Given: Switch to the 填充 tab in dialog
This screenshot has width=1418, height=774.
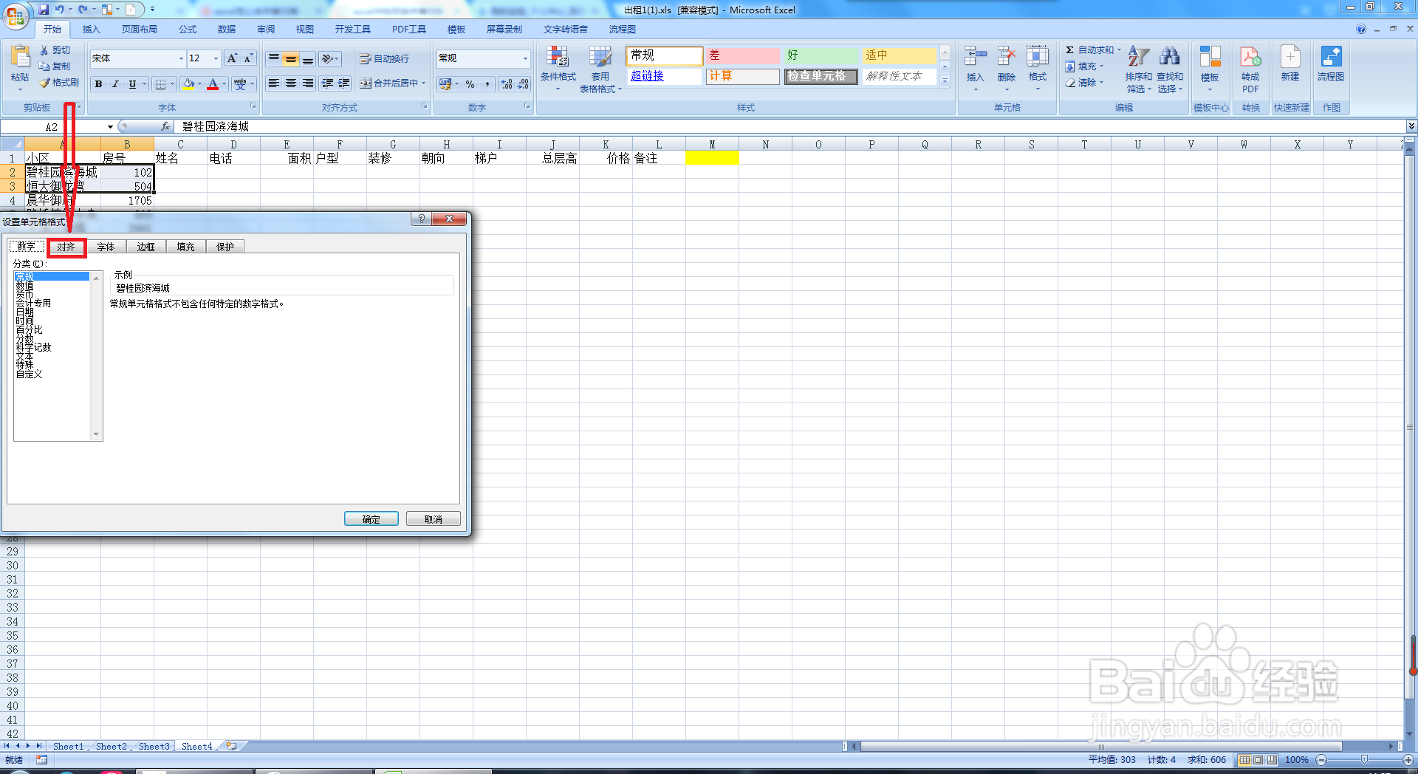Looking at the screenshot, I should pyautogui.click(x=185, y=247).
